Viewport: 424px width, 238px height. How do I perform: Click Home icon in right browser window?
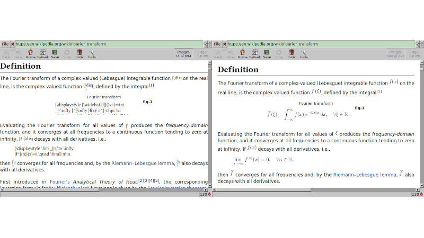(242, 53)
